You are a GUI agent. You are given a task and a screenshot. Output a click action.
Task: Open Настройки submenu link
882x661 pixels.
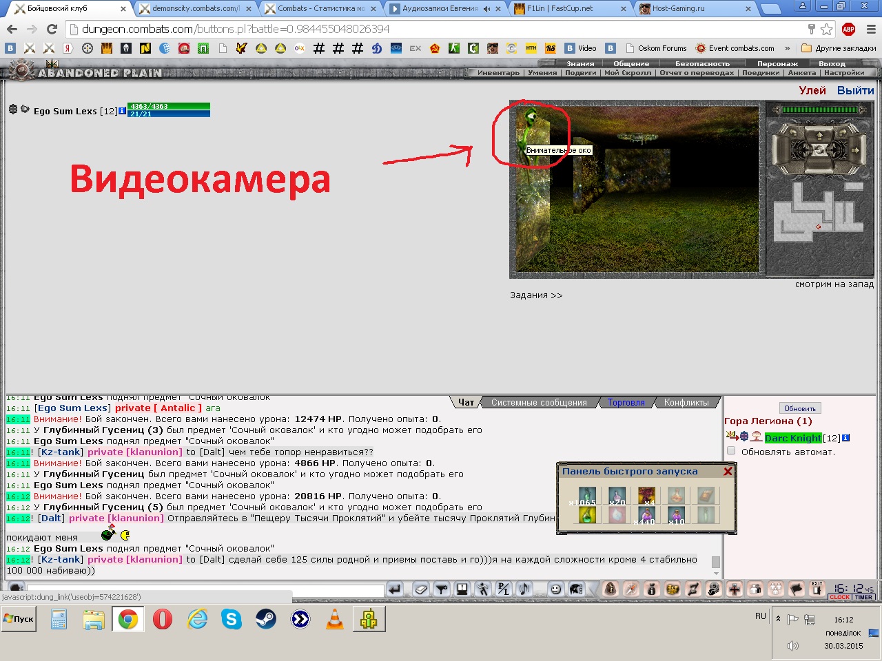point(844,72)
